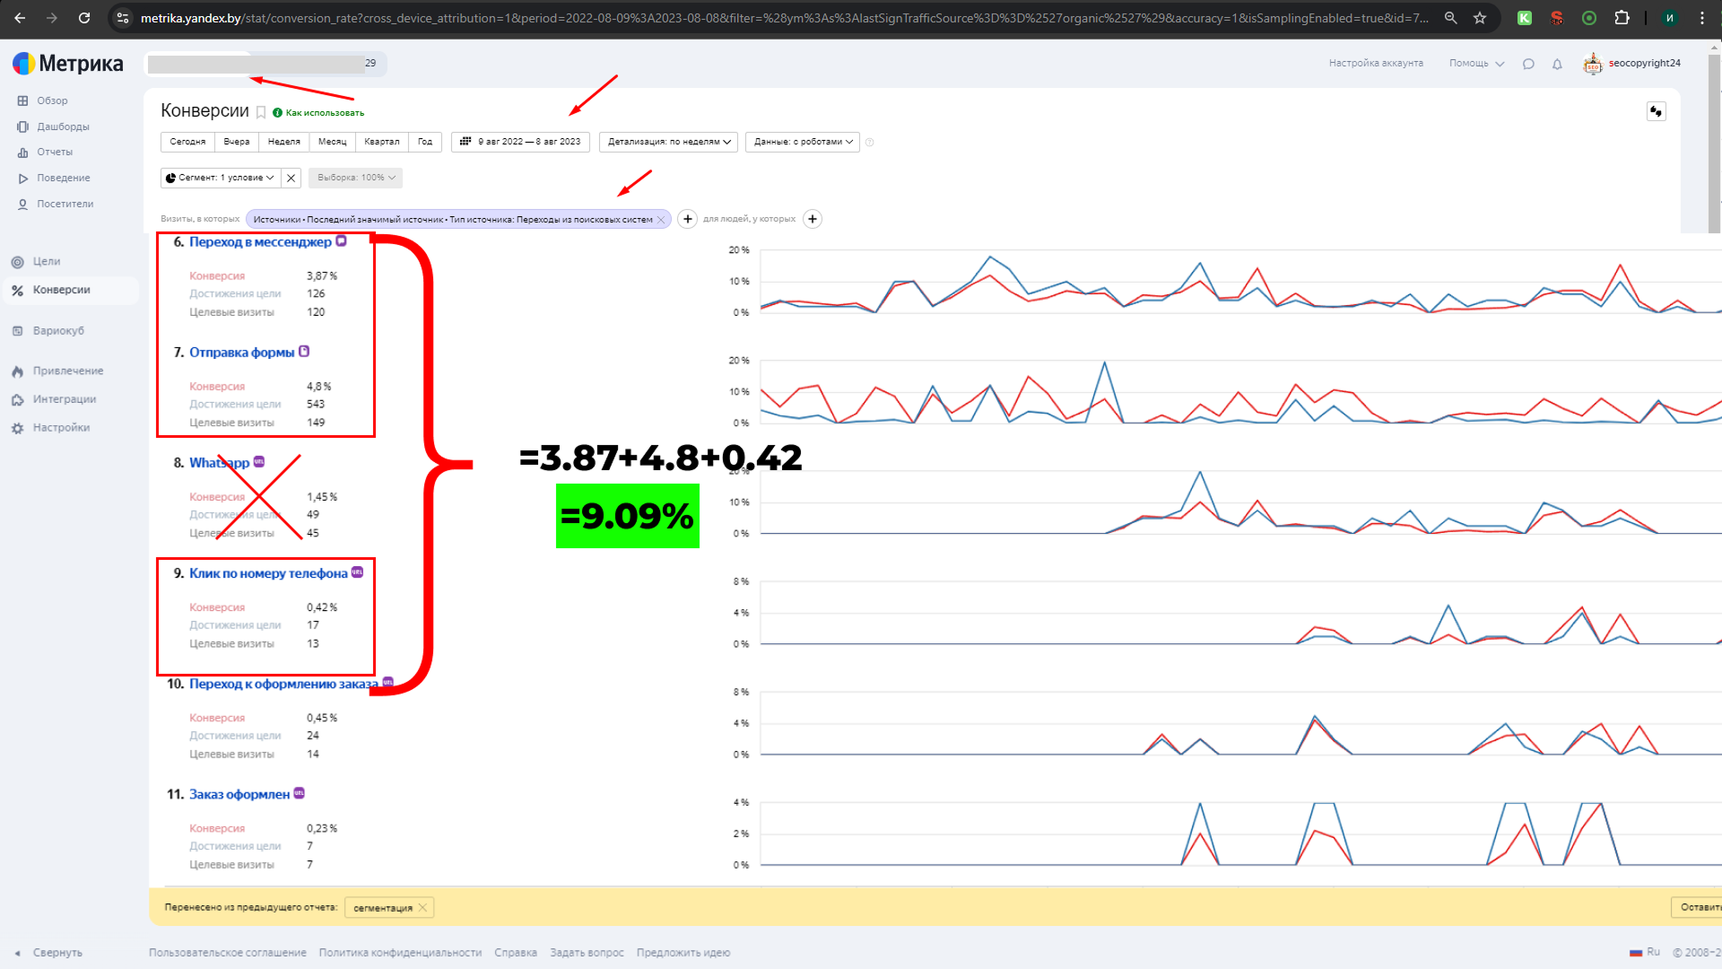Open Данные: с роботами dropdown
The height and width of the screenshot is (969, 1722).
tap(802, 142)
